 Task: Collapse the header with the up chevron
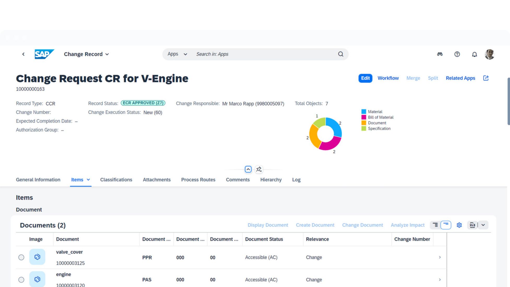(x=248, y=169)
